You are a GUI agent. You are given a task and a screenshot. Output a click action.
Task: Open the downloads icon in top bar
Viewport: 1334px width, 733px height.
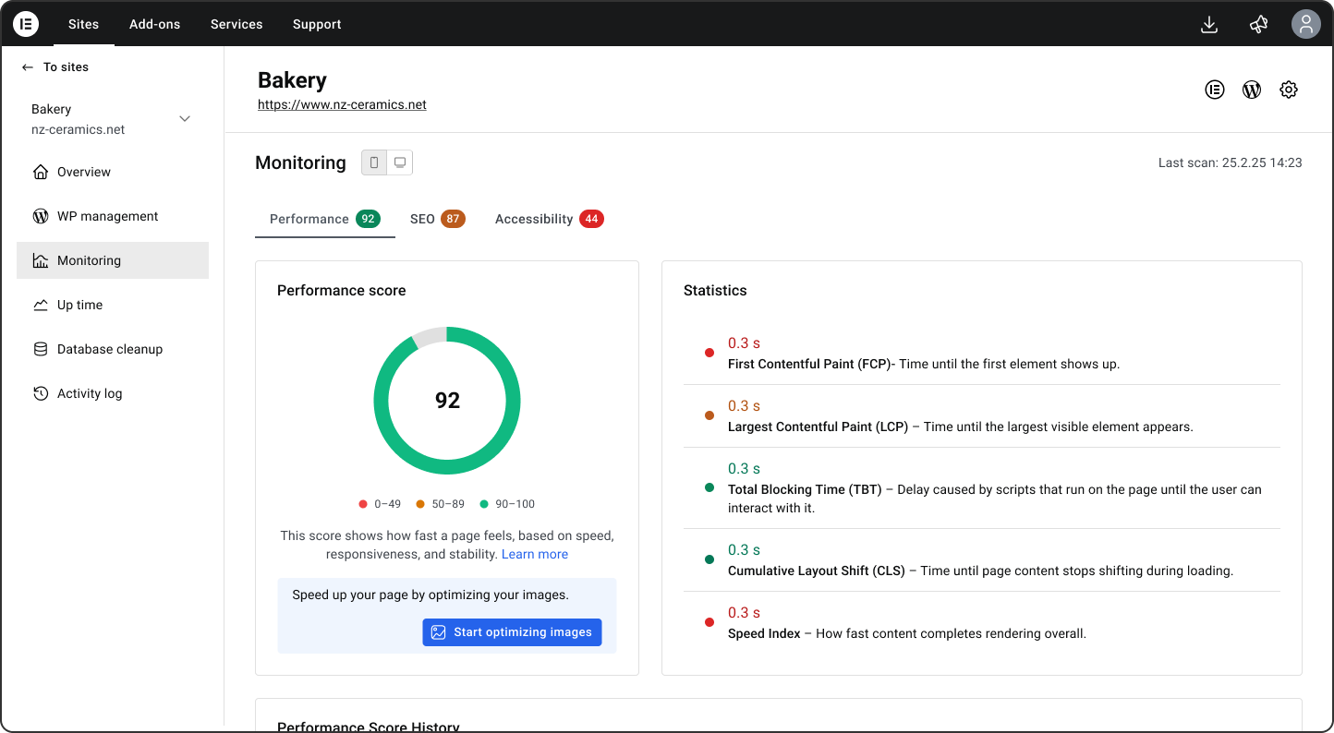click(1208, 25)
